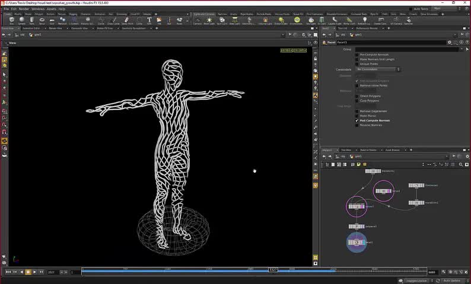471x284 pixels.
Task: Enable the Remove Degenerate checkbox
Action: click(357, 111)
